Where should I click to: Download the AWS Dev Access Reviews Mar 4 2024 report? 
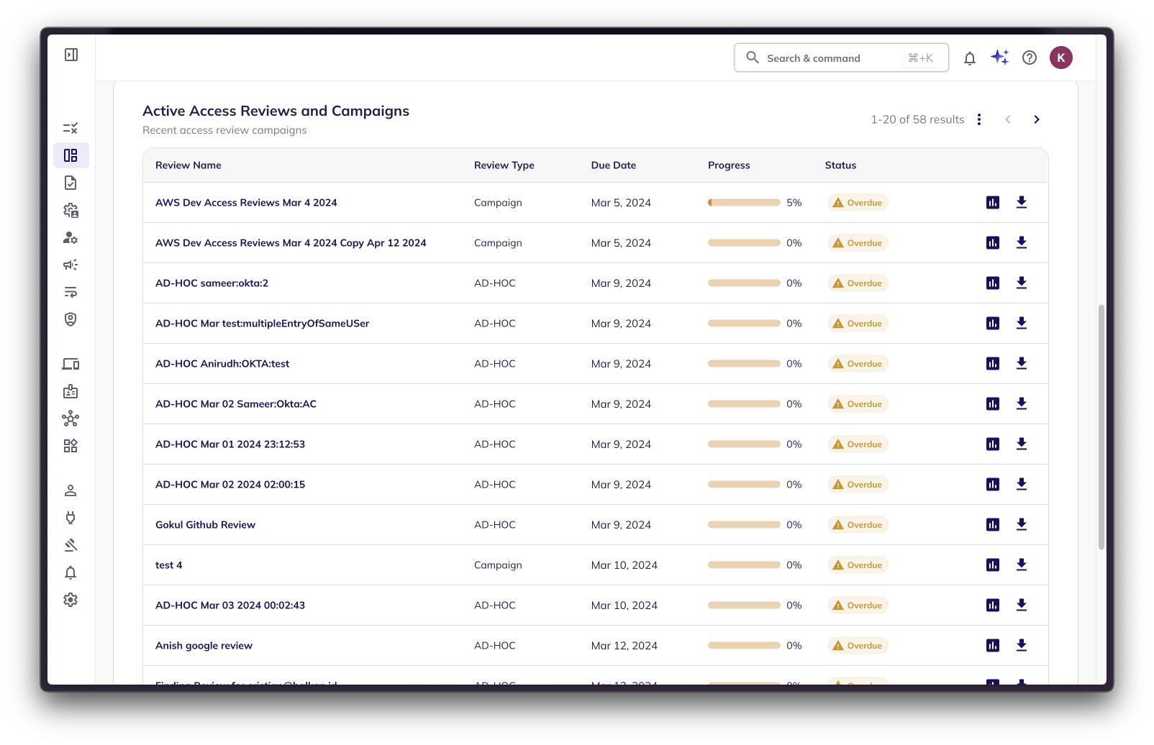pos(1021,203)
